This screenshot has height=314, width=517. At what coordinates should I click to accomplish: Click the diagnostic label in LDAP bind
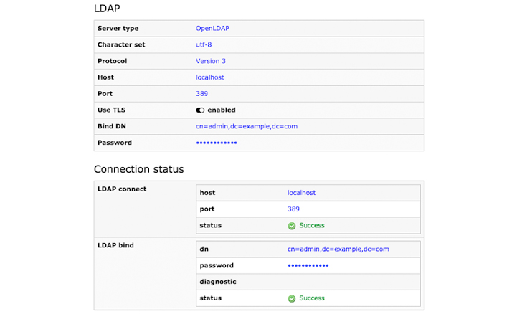218,282
